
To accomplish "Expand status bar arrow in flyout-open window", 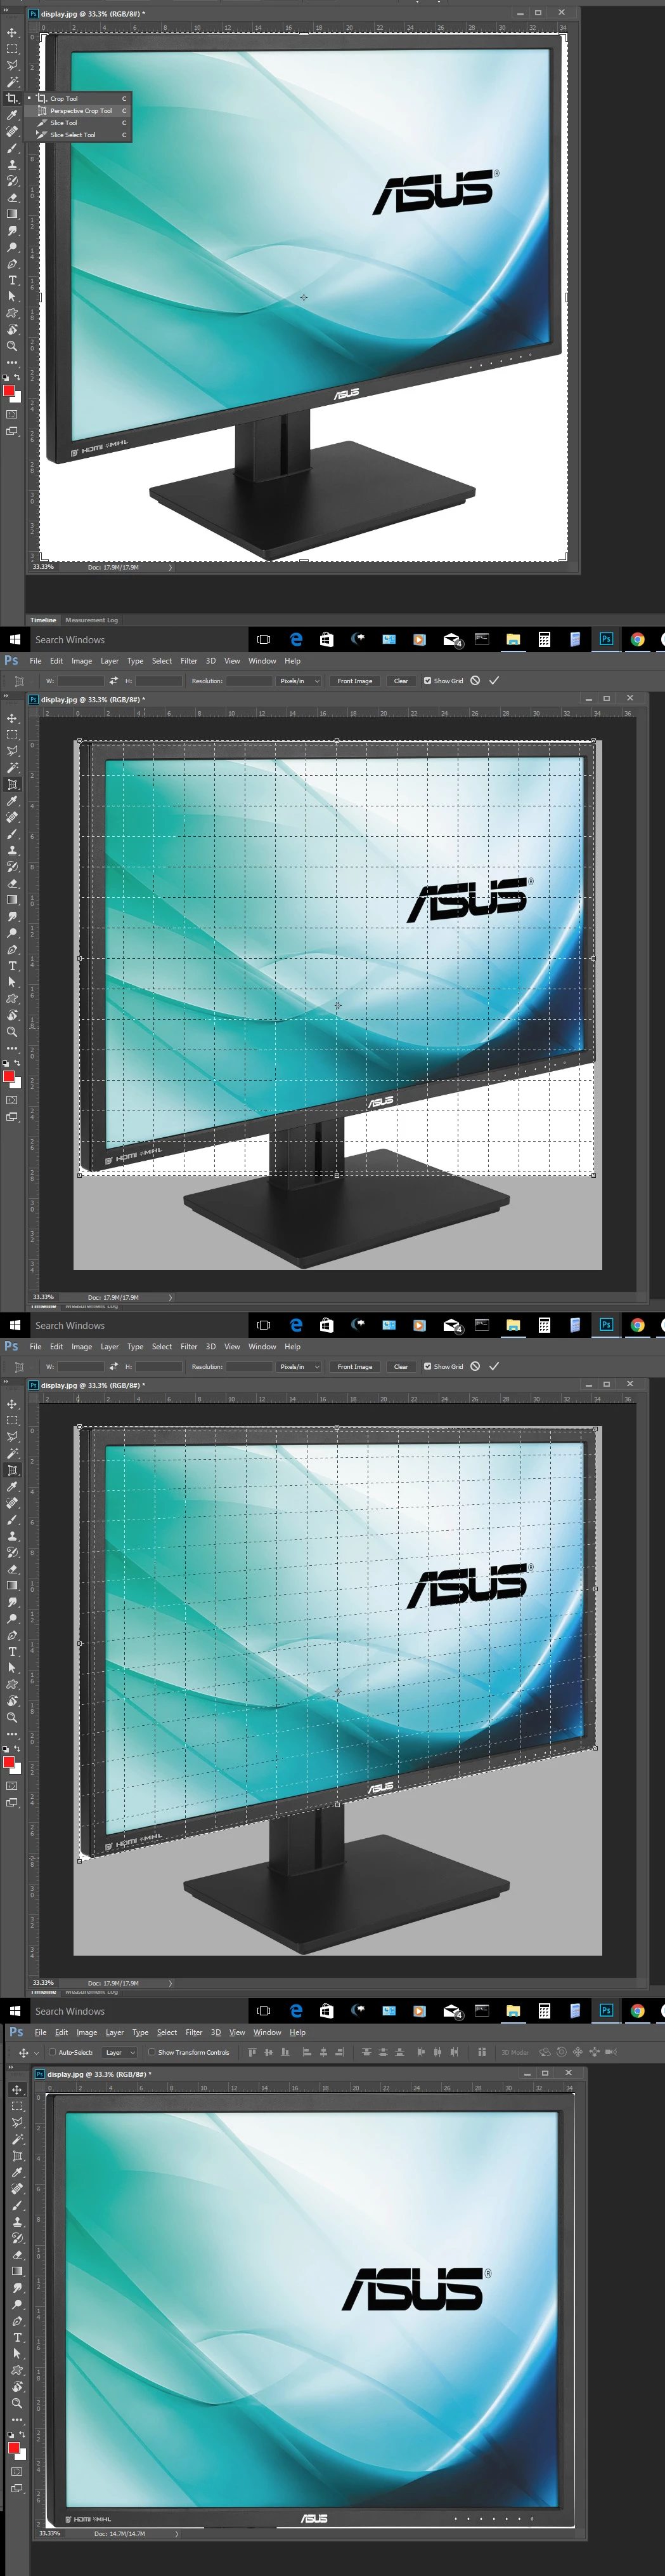I will pos(170,567).
